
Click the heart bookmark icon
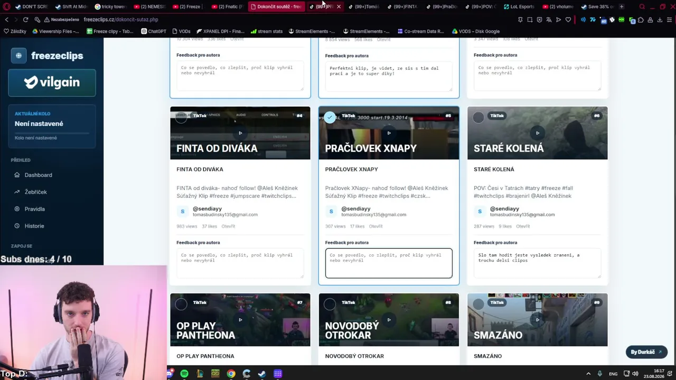pyautogui.click(x=568, y=20)
